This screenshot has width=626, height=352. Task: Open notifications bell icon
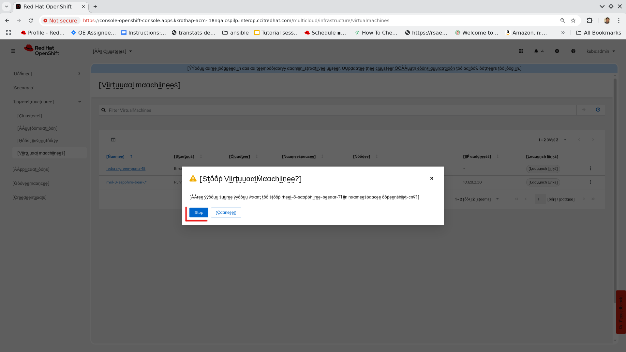[536, 51]
